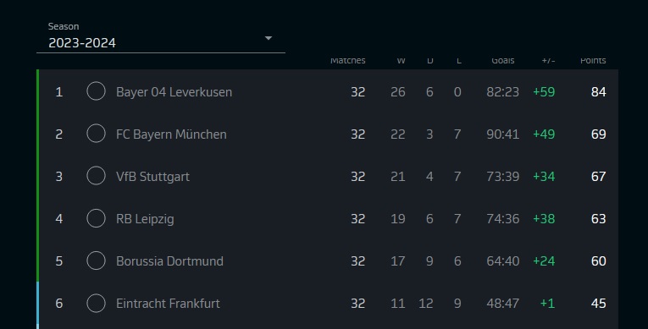Sort by the Goals column header
Viewport: 648px width, 329px height.
coord(503,60)
